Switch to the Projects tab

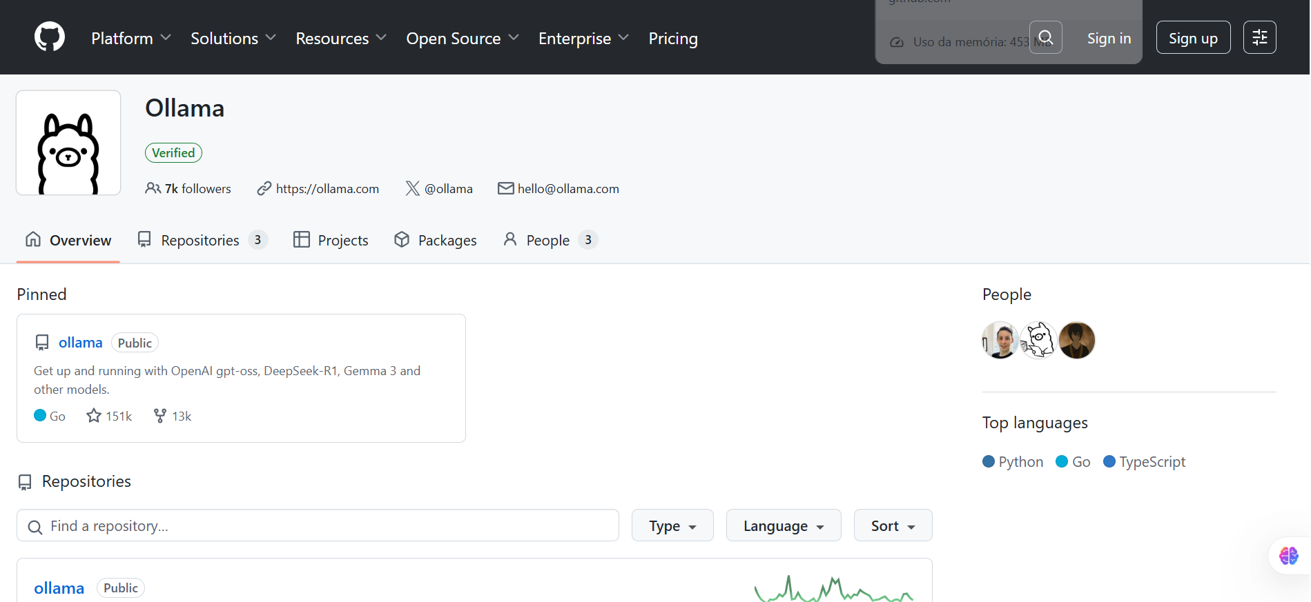[331, 240]
